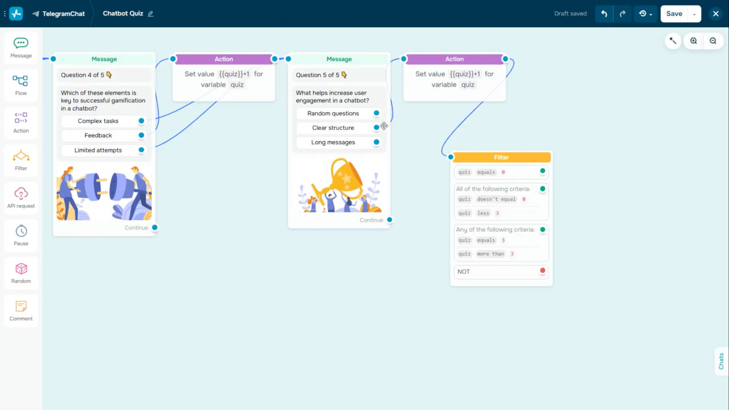The image size is (729, 410).
Task: Click the NOT filter row
Action: click(501, 272)
